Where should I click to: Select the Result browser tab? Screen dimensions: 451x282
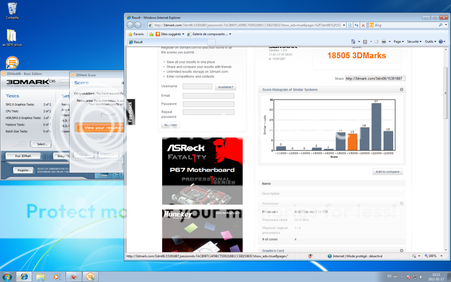(138, 42)
